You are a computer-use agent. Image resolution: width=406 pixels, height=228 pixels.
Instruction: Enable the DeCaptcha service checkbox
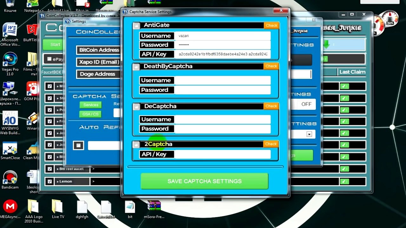tap(136, 107)
